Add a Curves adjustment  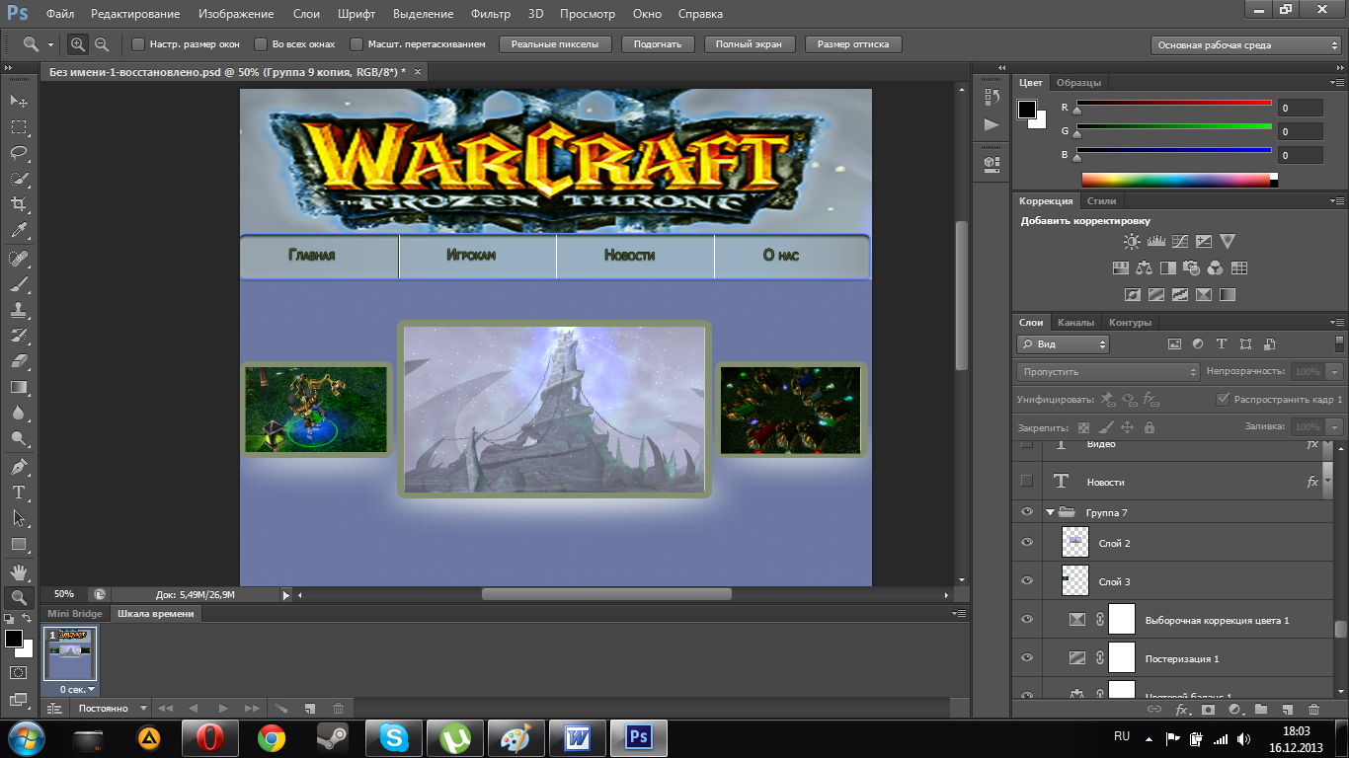1179,241
